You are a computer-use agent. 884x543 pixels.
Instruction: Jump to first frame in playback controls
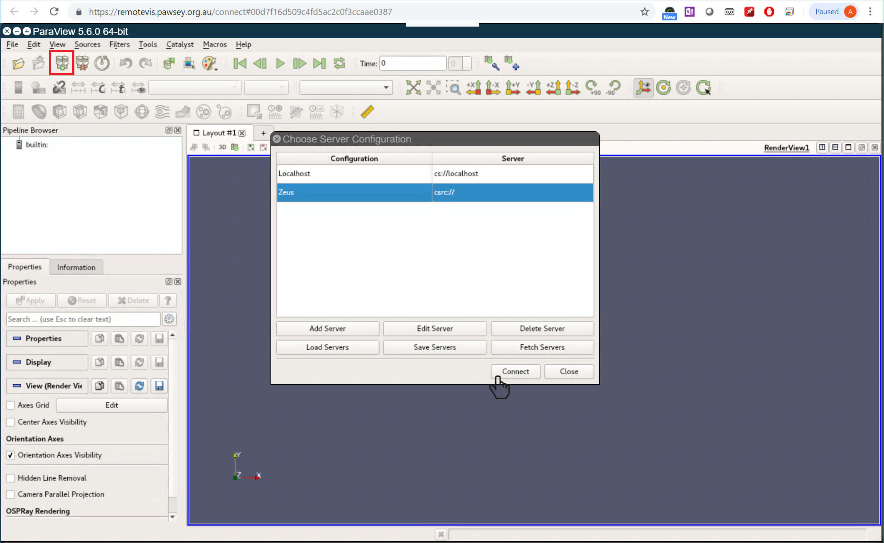240,63
